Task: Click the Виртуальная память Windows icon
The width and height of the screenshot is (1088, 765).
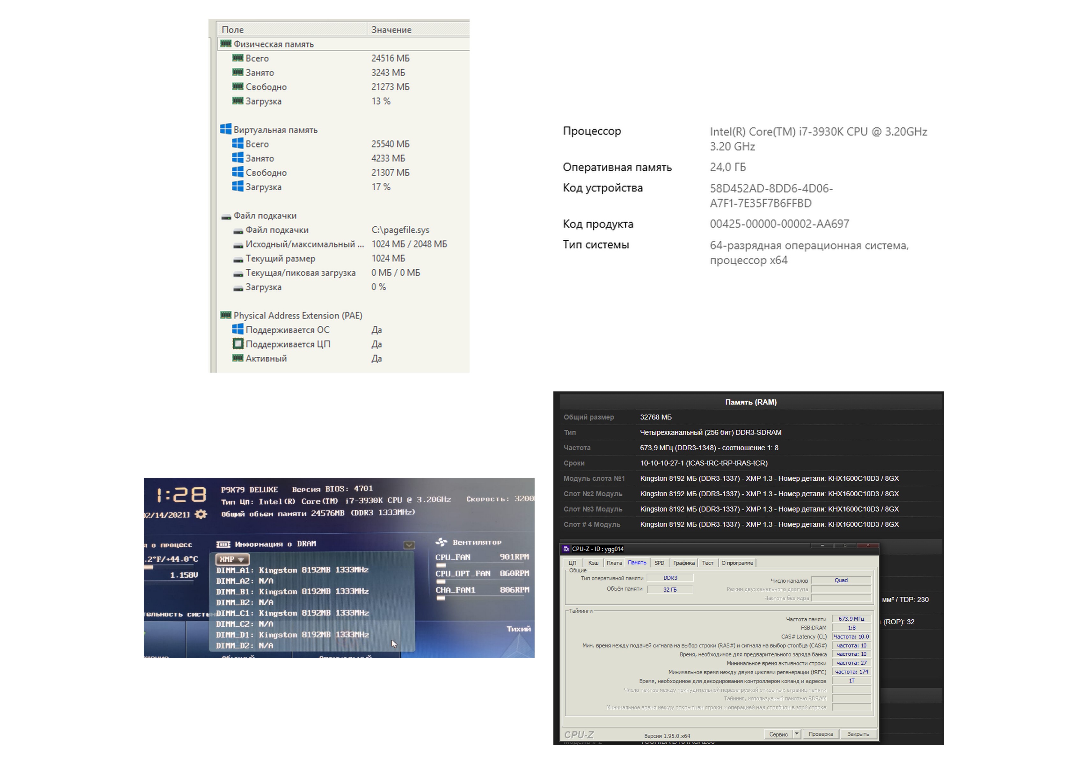Action: click(226, 129)
